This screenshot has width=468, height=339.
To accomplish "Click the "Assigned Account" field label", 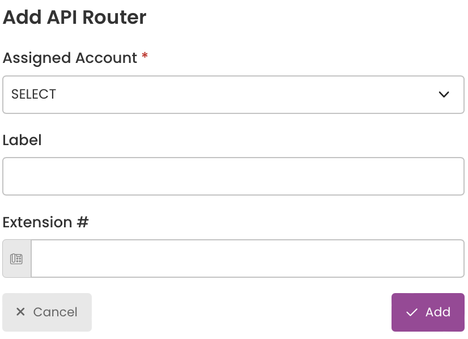I will [x=70, y=58].
